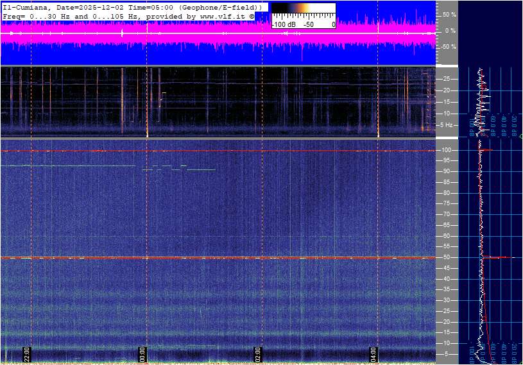
Task: Click the -50 % amplitude axis label
Action: pos(448,47)
